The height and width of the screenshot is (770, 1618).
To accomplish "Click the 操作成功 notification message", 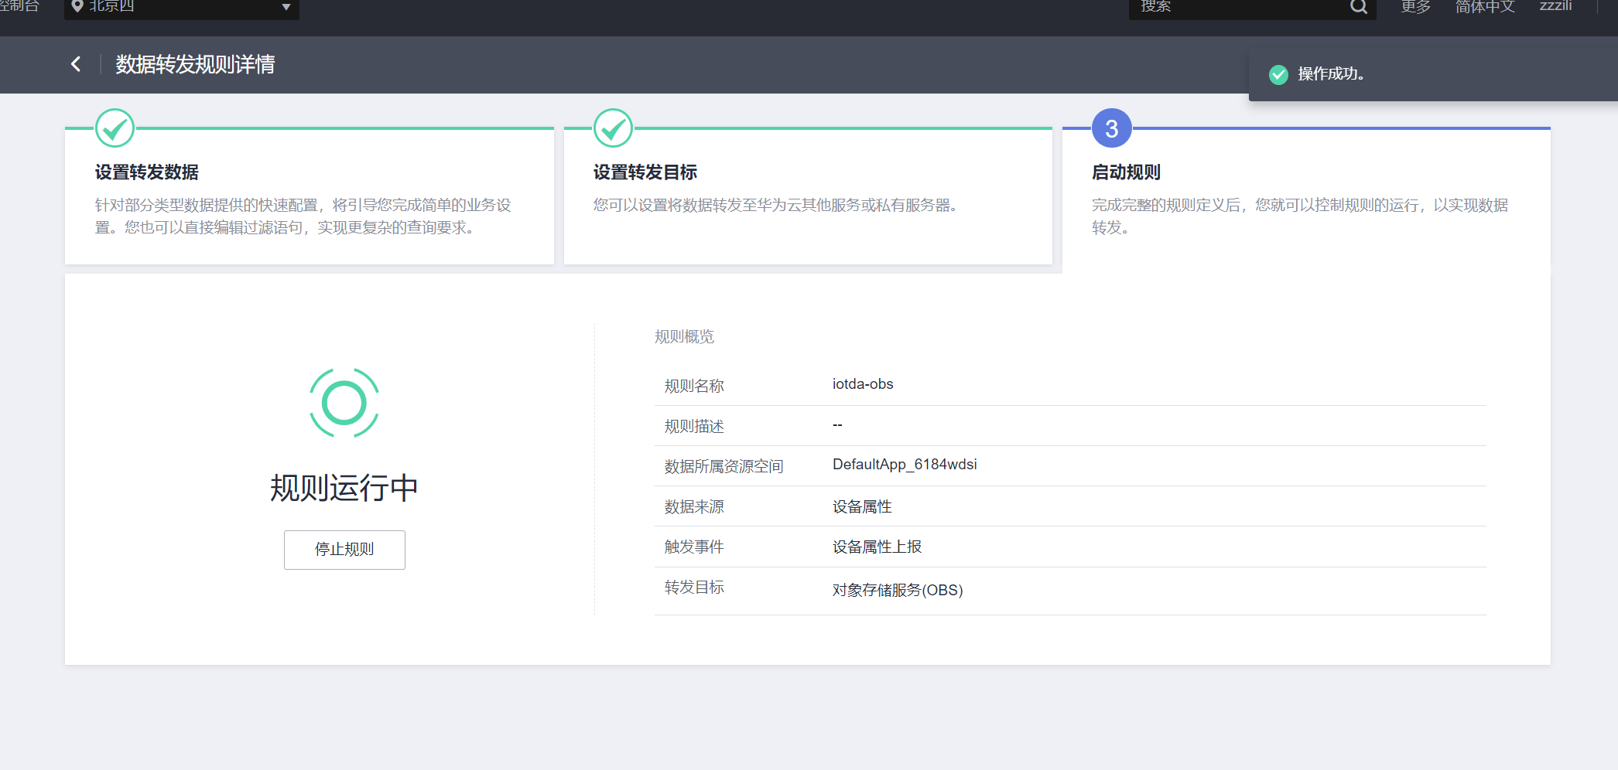I will point(1331,74).
